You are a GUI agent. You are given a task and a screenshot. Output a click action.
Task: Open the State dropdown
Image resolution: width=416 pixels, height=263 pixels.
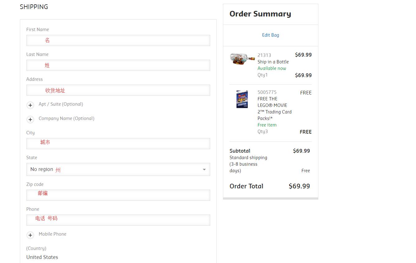[118, 169]
